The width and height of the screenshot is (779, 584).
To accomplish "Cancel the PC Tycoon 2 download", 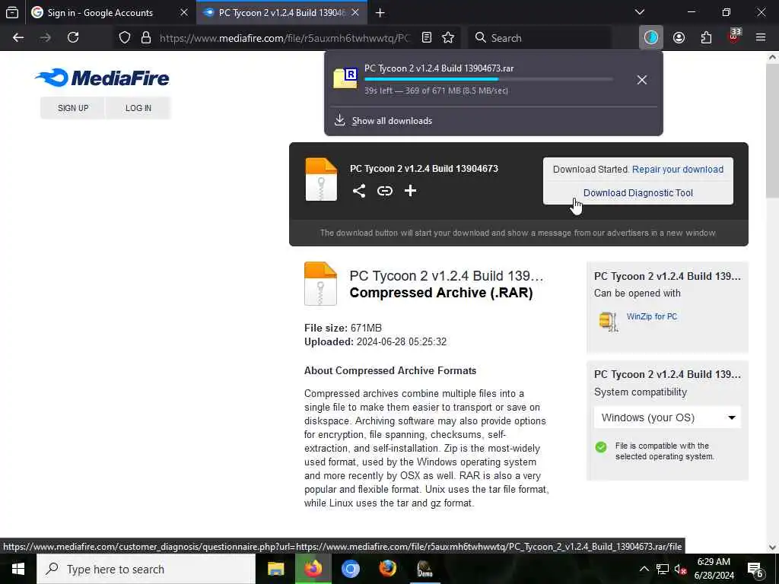I will tap(642, 80).
